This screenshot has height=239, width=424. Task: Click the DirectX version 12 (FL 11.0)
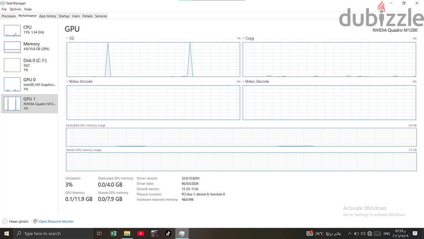tap(190, 189)
